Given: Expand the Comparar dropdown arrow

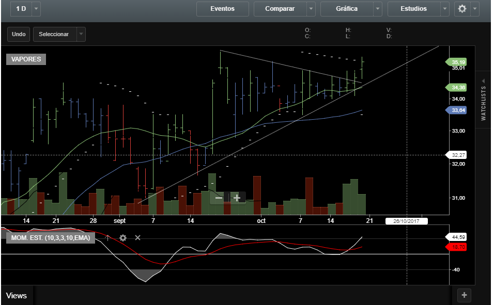Looking at the screenshot, I should [311, 9].
